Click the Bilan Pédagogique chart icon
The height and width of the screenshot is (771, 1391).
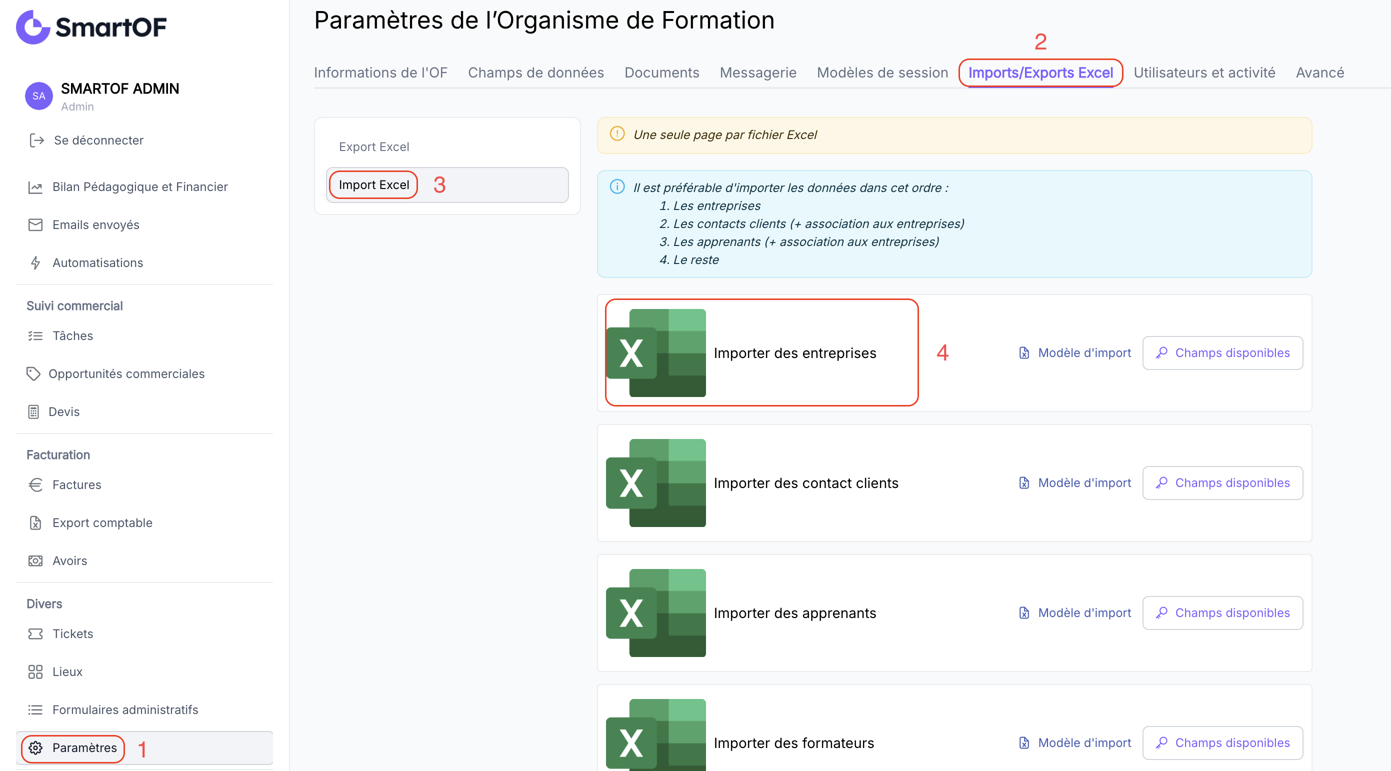(x=35, y=187)
